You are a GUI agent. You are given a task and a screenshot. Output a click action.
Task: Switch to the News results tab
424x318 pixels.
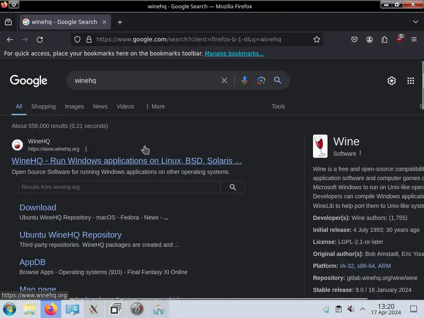[100, 106]
